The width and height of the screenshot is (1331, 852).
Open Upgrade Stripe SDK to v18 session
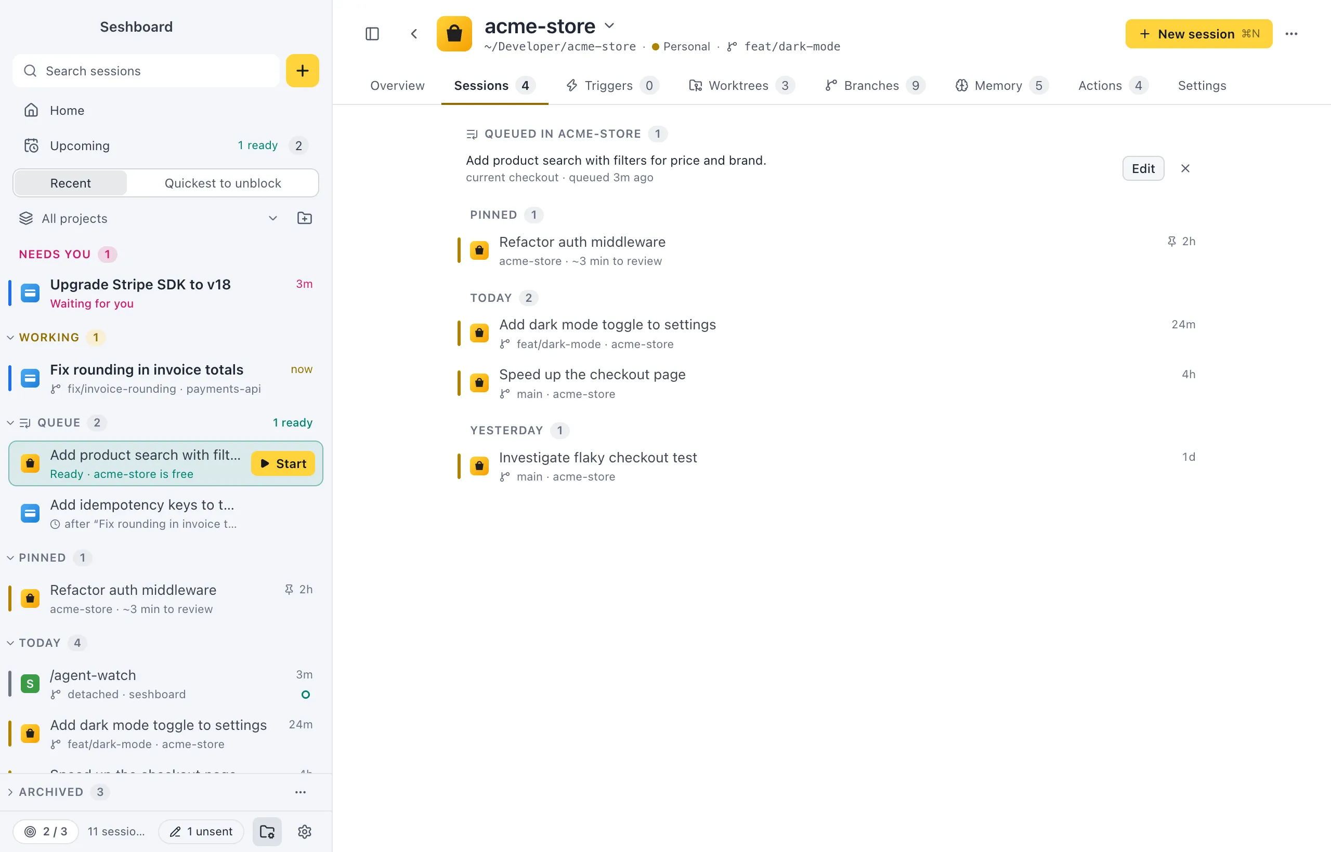pos(165,293)
